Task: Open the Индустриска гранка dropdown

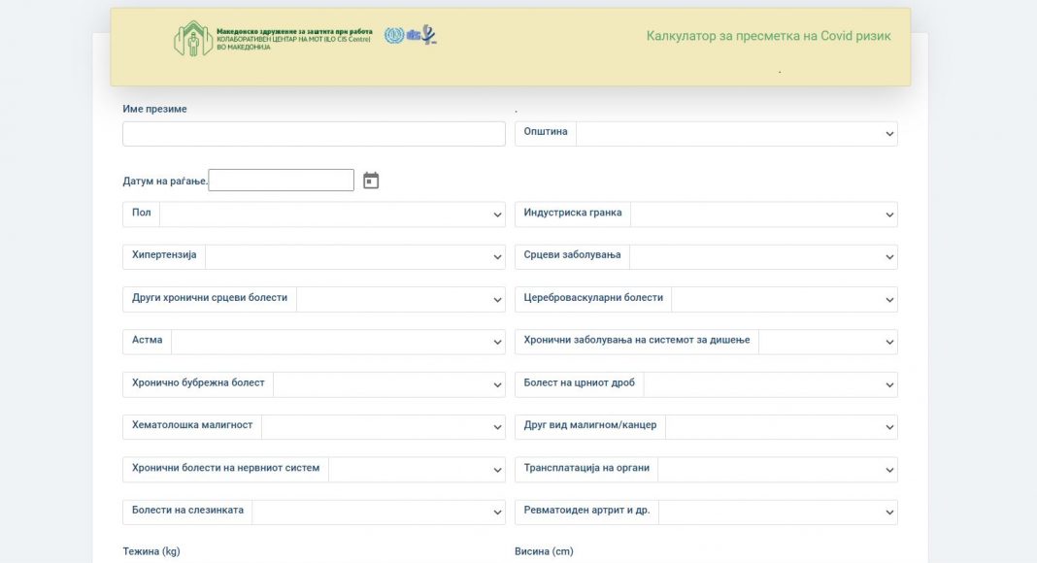Action: click(x=763, y=215)
